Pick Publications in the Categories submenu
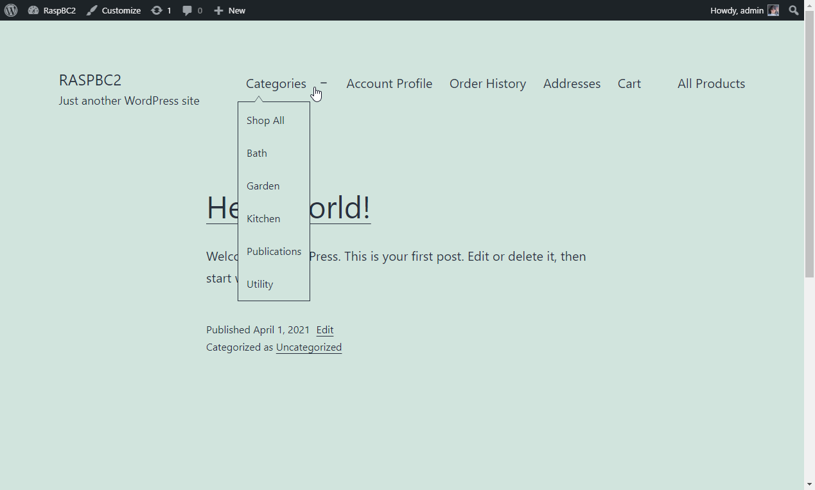The width and height of the screenshot is (815, 490). coord(274,252)
